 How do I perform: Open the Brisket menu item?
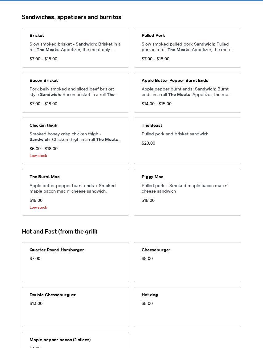pyautogui.click(x=75, y=48)
